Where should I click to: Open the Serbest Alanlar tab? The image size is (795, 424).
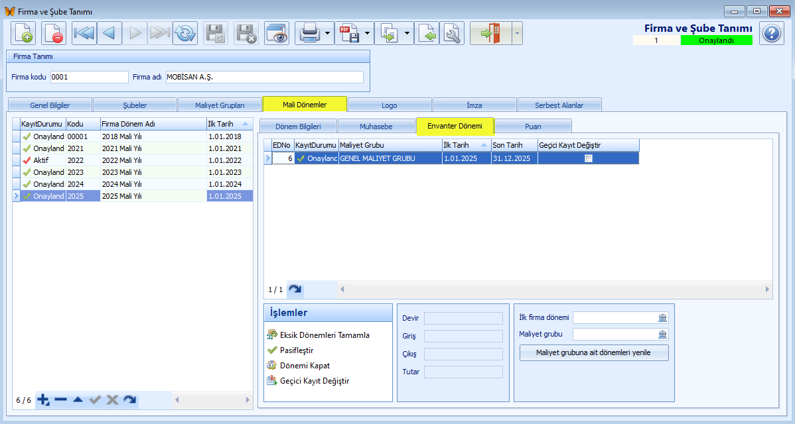[x=559, y=105]
